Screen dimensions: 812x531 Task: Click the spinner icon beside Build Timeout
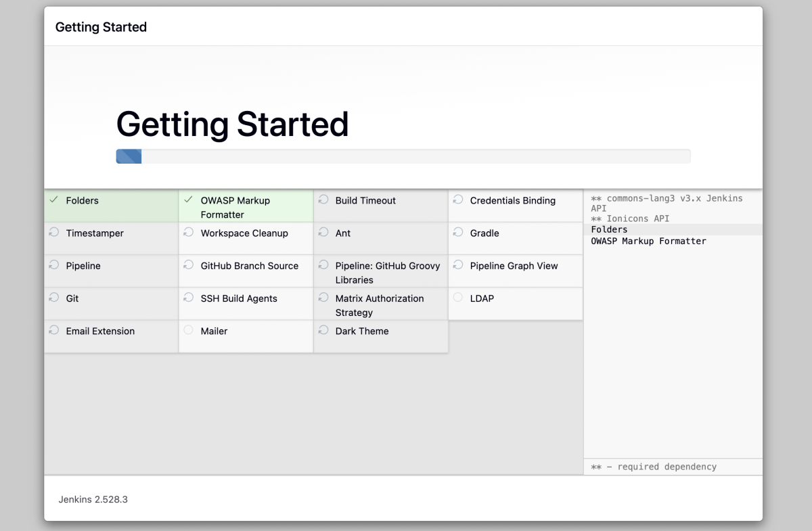(x=323, y=200)
